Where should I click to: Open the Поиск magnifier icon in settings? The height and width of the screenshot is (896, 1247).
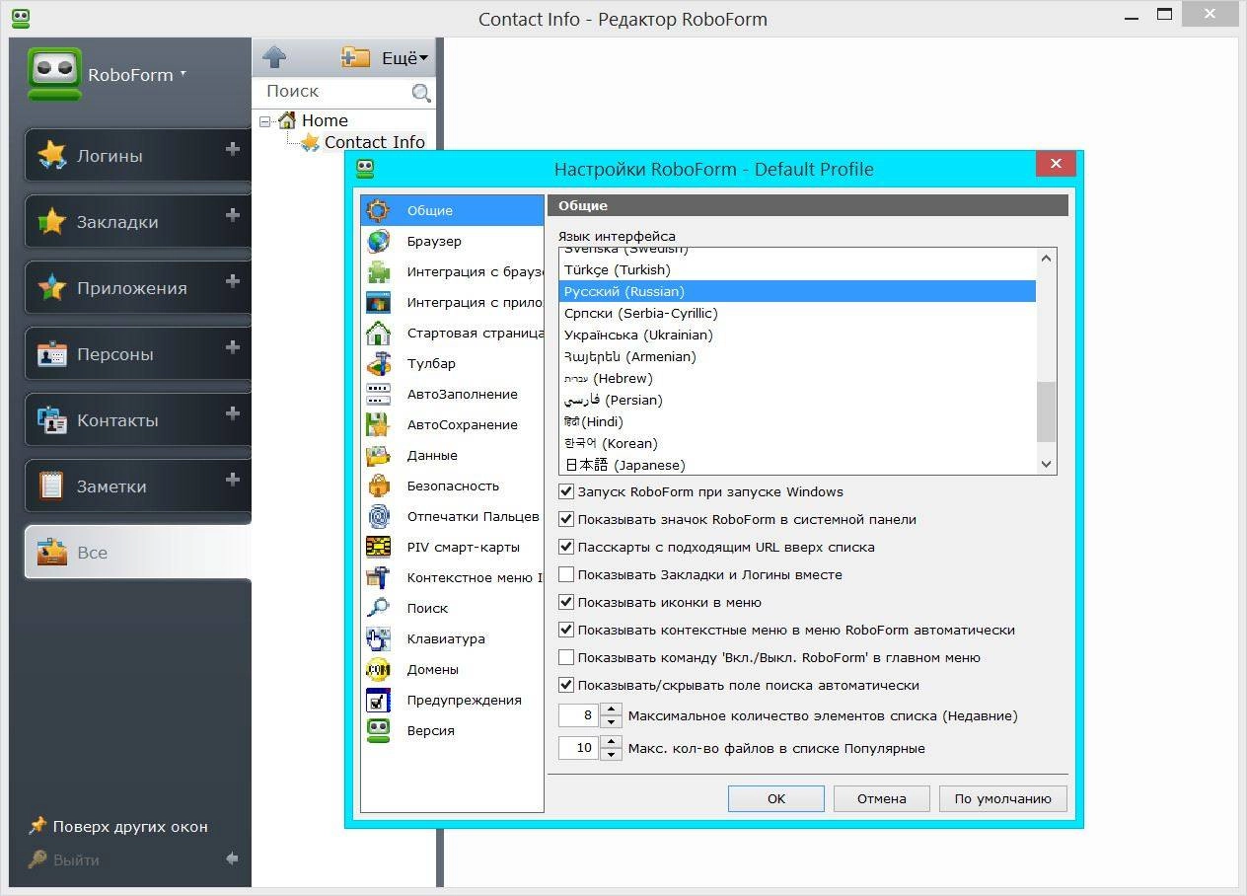click(x=378, y=608)
